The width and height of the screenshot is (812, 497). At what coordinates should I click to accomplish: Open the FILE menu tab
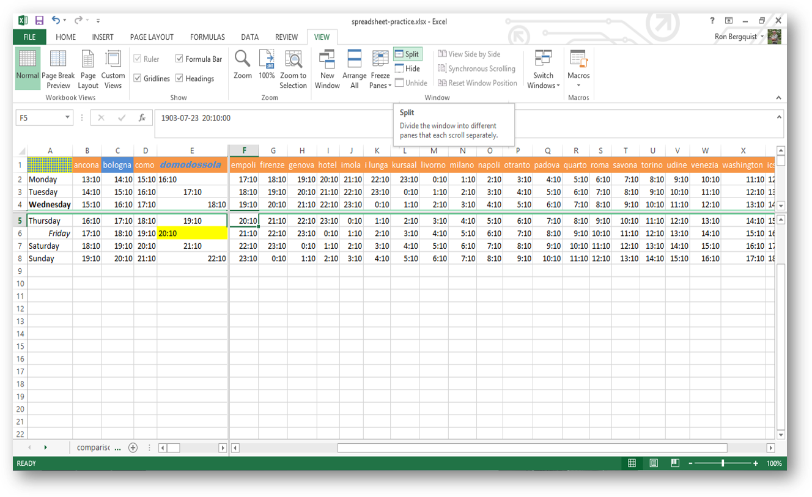point(29,37)
